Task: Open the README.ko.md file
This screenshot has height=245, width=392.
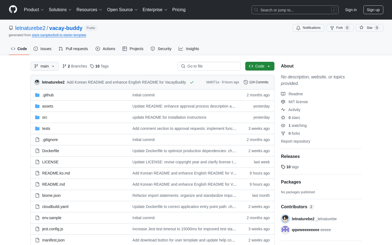Action: [x=56, y=173]
